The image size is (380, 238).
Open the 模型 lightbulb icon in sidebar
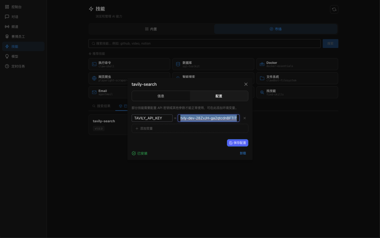click(7, 56)
